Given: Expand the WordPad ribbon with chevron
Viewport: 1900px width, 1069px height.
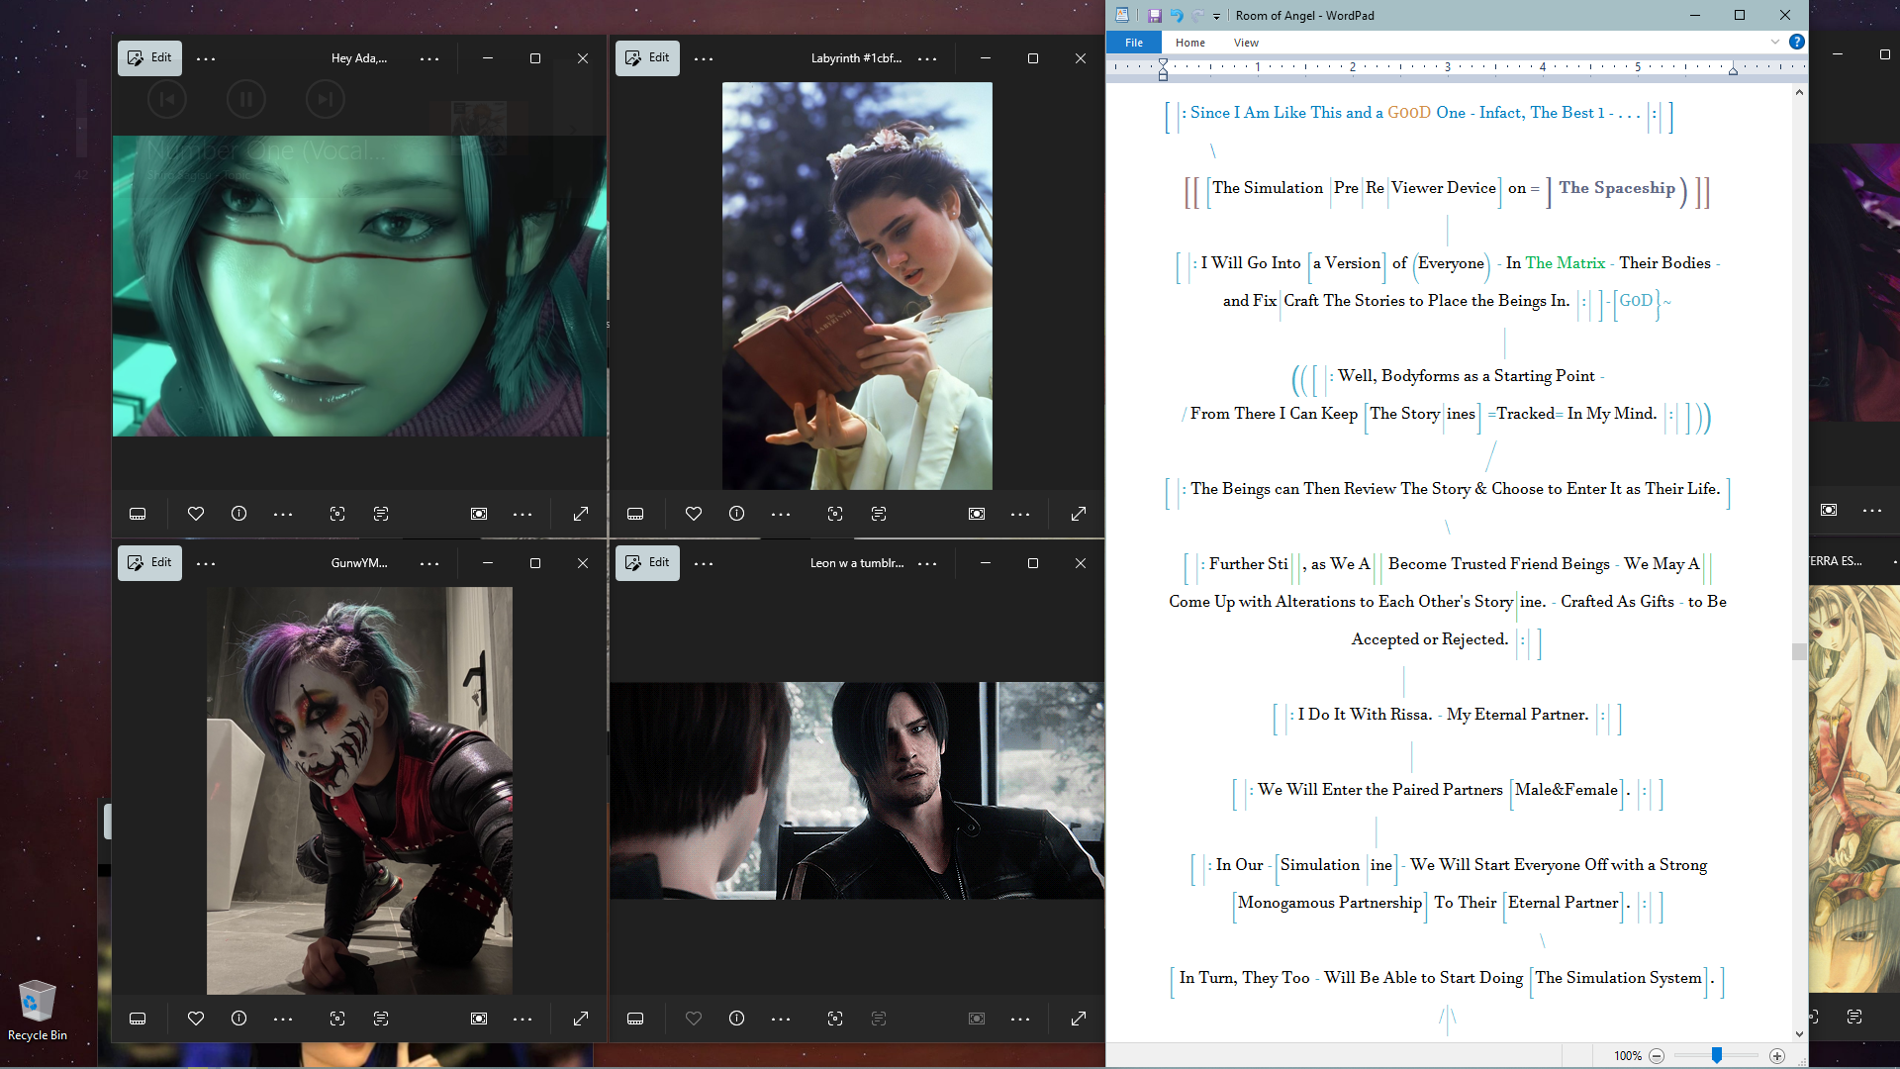Looking at the screenshot, I should [1774, 43].
